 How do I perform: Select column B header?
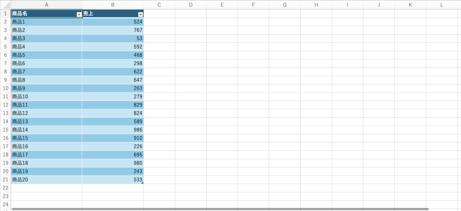tap(113, 4)
